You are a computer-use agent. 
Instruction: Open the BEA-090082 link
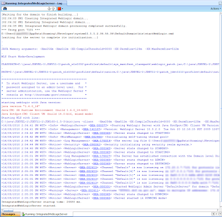click(x=92, y=144)
